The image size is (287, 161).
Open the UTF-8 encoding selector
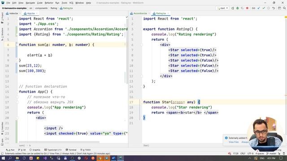[x=250, y=153]
